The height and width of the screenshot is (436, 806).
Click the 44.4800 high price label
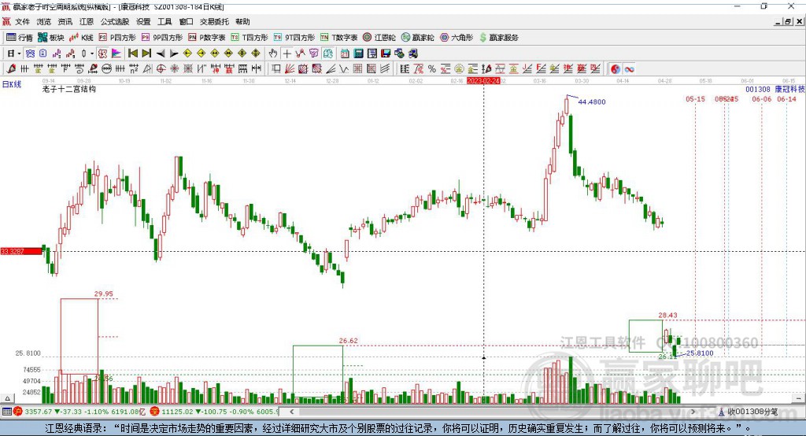point(592,102)
